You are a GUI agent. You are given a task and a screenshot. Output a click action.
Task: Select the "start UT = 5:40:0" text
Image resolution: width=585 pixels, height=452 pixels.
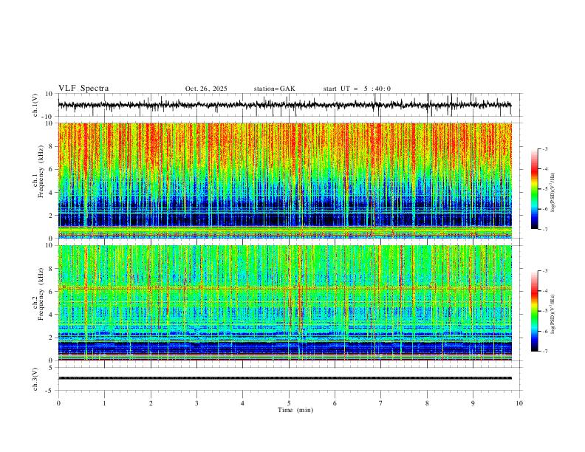pos(357,89)
